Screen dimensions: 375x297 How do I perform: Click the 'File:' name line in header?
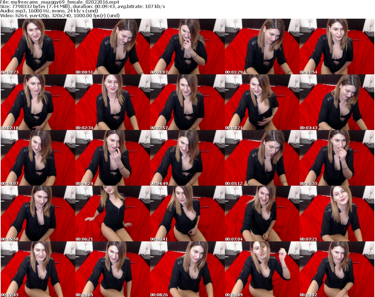pyautogui.click(x=60, y=2)
